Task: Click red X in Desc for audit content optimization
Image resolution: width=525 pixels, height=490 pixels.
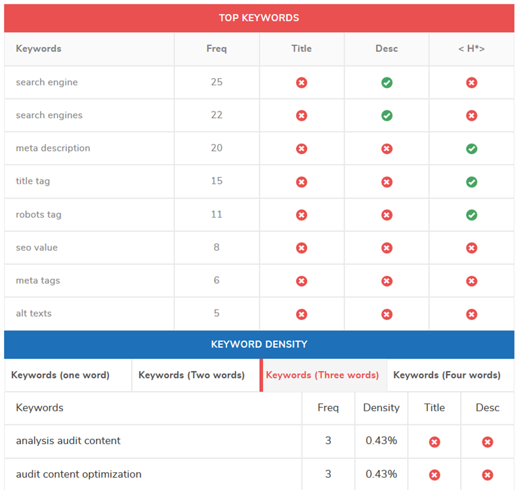Action: tap(488, 475)
